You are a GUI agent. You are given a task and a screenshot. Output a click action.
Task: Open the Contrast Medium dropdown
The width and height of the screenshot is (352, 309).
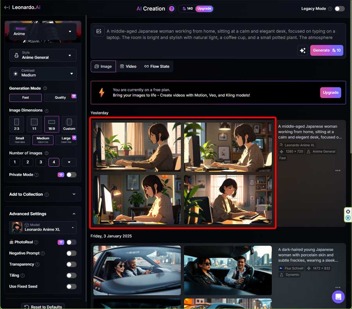(x=43, y=73)
